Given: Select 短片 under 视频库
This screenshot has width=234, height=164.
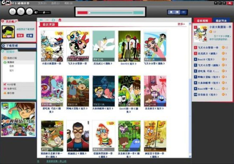Looking at the screenshot, I should (x=11, y=70).
